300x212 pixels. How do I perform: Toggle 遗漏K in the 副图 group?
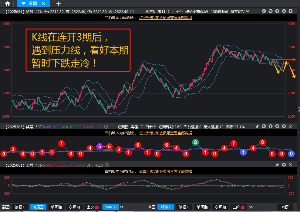pos(20,207)
